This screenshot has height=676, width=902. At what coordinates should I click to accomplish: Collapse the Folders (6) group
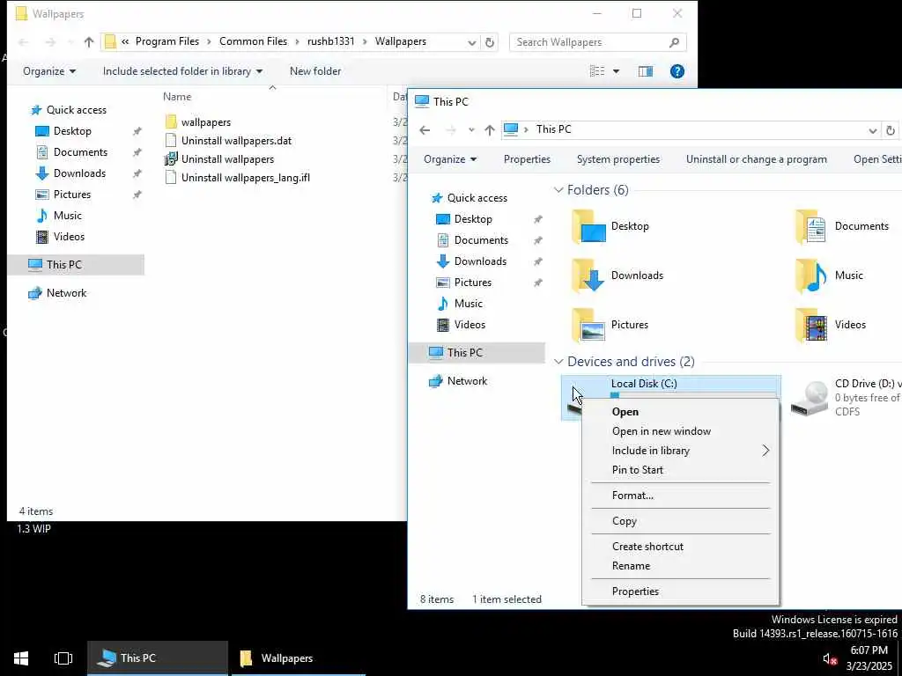558,190
